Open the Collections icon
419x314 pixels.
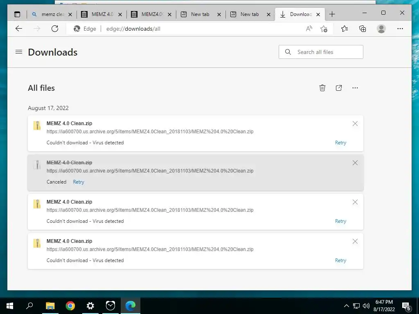tap(363, 29)
